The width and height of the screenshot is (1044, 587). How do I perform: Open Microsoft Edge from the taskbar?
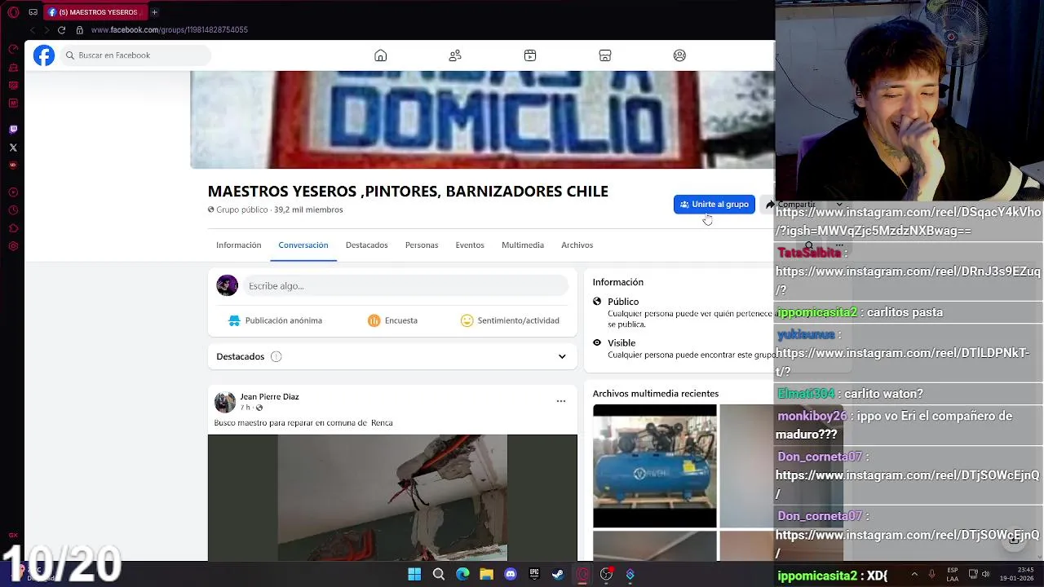pyautogui.click(x=462, y=574)
